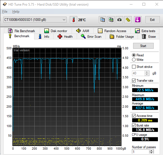Save a screenshot with the camera icon
Image resolution: width=163 pixels, height=155 pixels.
(120, 20)
